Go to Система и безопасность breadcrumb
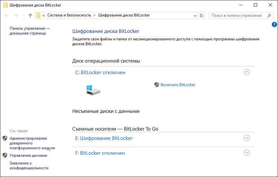The height and width of the screenshot is (177, 278). 69,15
